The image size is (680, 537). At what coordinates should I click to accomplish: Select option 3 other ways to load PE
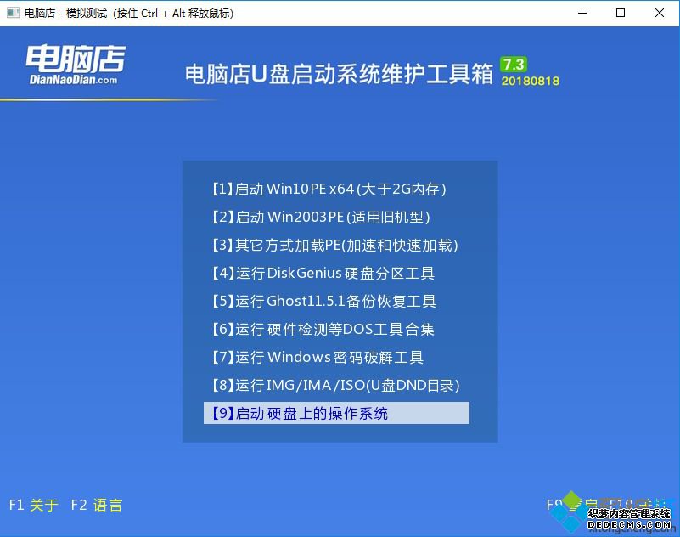[x=334, y=246]
